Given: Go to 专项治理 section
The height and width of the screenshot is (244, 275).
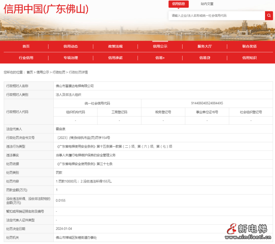Looking at the screenshot, I should (x=70, y=58).
